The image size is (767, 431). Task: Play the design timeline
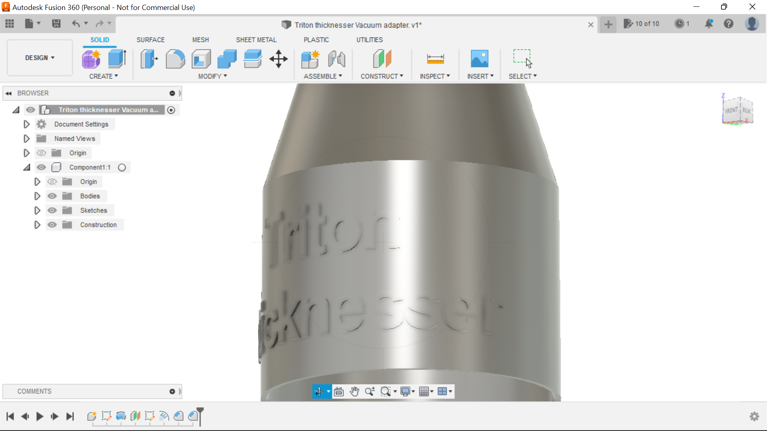pos(40,416)
